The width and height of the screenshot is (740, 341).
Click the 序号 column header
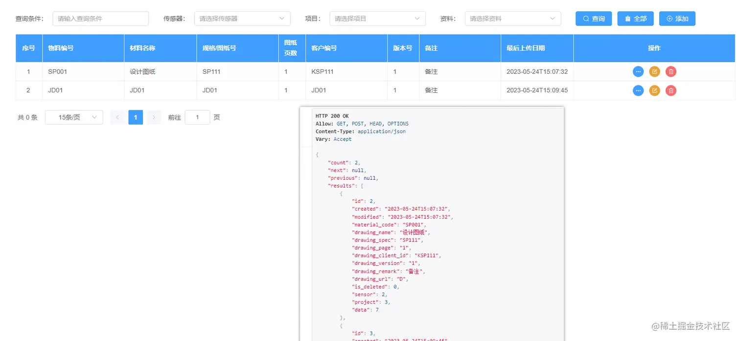28,48
